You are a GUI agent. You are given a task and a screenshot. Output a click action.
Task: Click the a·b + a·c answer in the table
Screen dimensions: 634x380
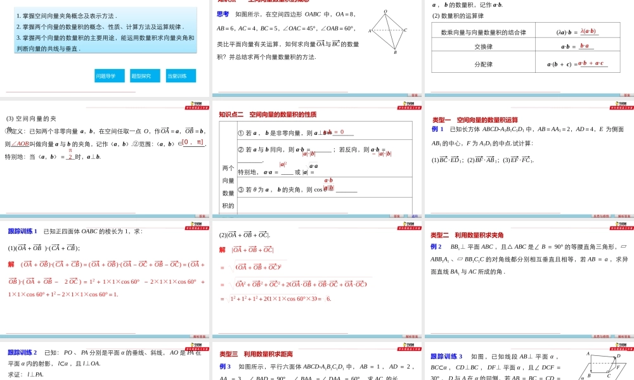[x=591, y=63]
